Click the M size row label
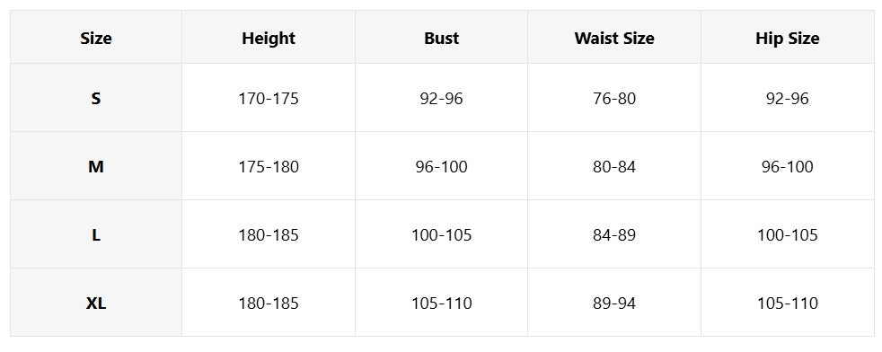 click(x=96, y=166)
